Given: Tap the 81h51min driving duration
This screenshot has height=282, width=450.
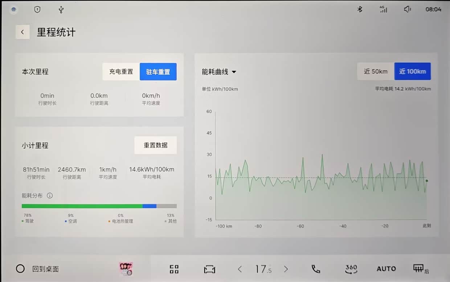Looking at the screenshot, I should [36, 170].
